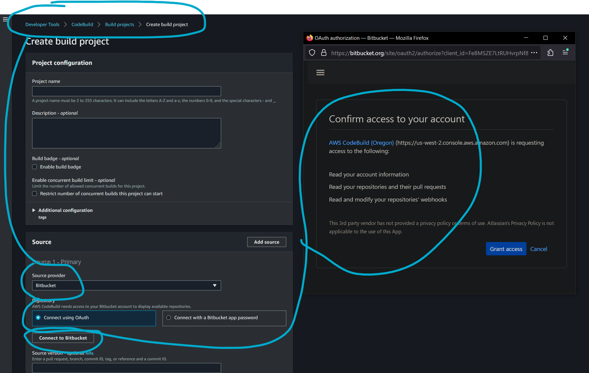The width and height of the screenshot is (589, 373).
Task: Click Read your account information text
Action: [369, 174]
